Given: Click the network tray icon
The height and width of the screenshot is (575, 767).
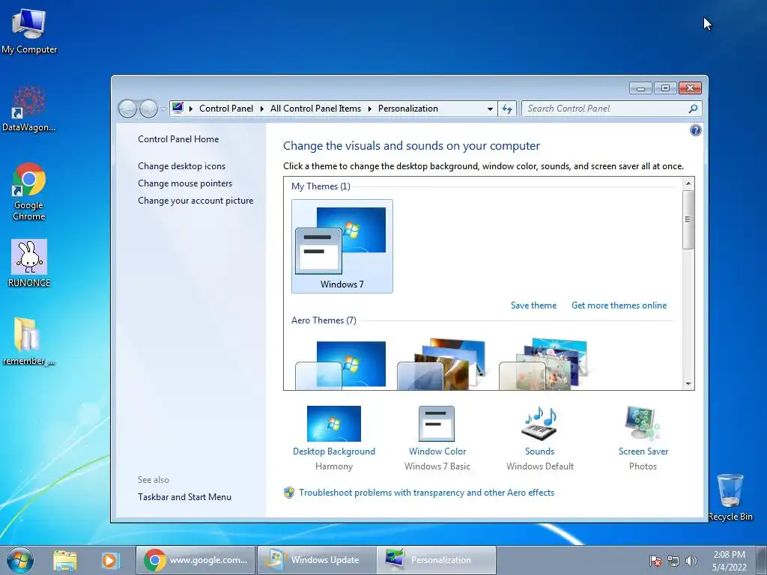Looking at the screenshot, I should point(673,561).
